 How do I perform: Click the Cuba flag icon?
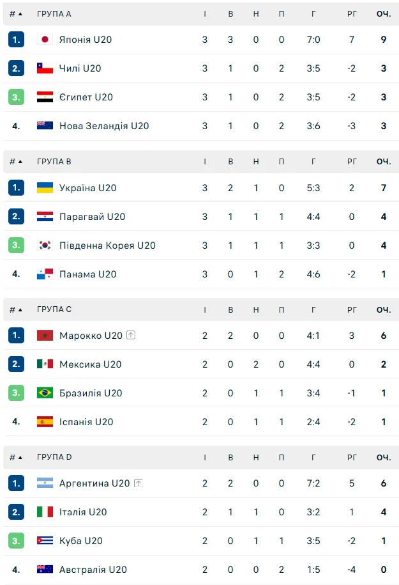[45, 541]
